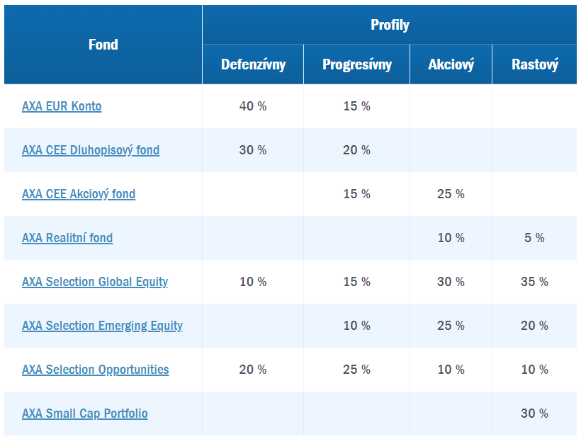Click AXA Selection Emerging Equity link

click(x=102, y=326)
